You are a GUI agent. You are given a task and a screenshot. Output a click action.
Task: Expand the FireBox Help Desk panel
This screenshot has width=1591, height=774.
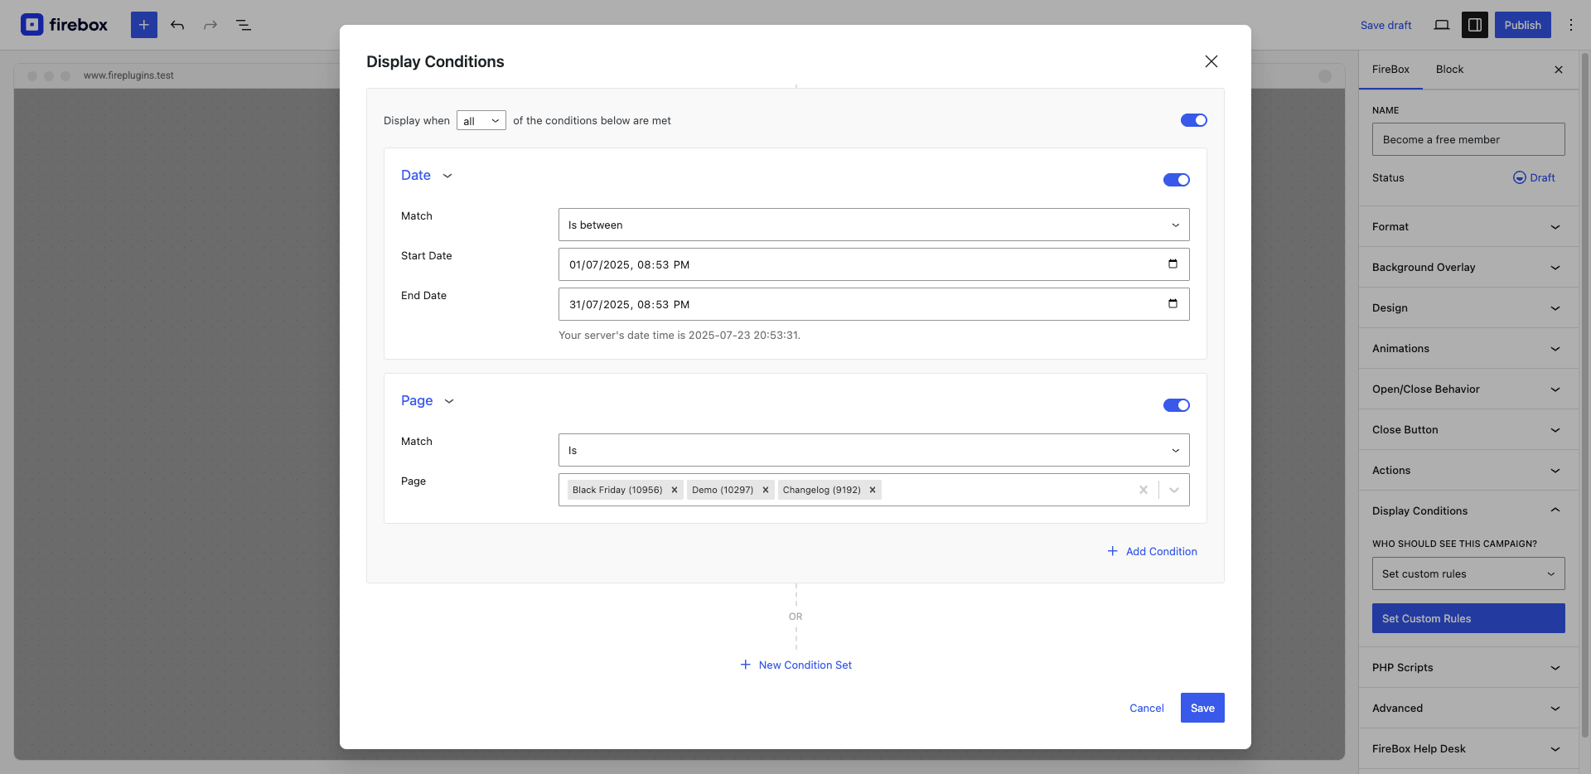tap(1468, 749)
